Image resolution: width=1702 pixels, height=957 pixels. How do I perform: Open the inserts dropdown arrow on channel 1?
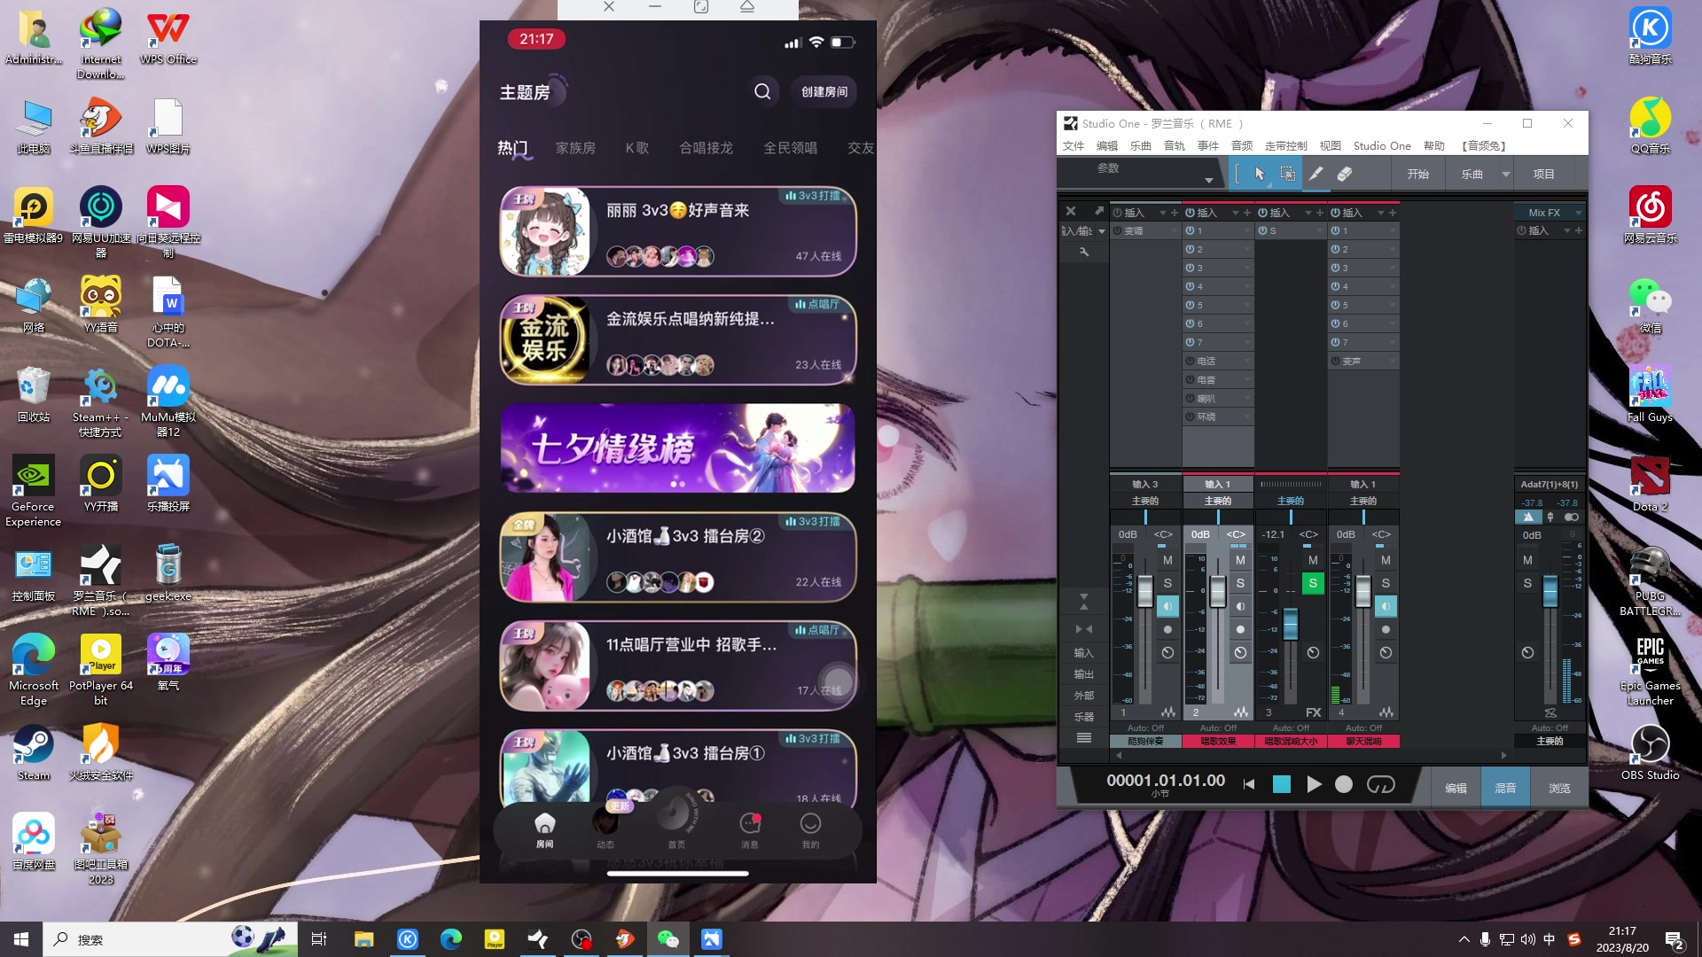(x=1162, y=213)
